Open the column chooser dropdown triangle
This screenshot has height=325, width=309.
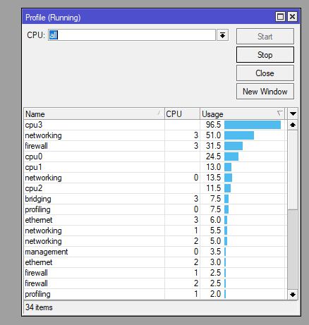tap(293, 114)
